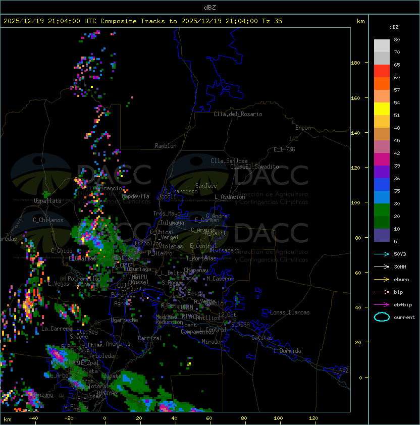Click the current legend label
Screen dimensions: 420x425
[x=404, y=317]
